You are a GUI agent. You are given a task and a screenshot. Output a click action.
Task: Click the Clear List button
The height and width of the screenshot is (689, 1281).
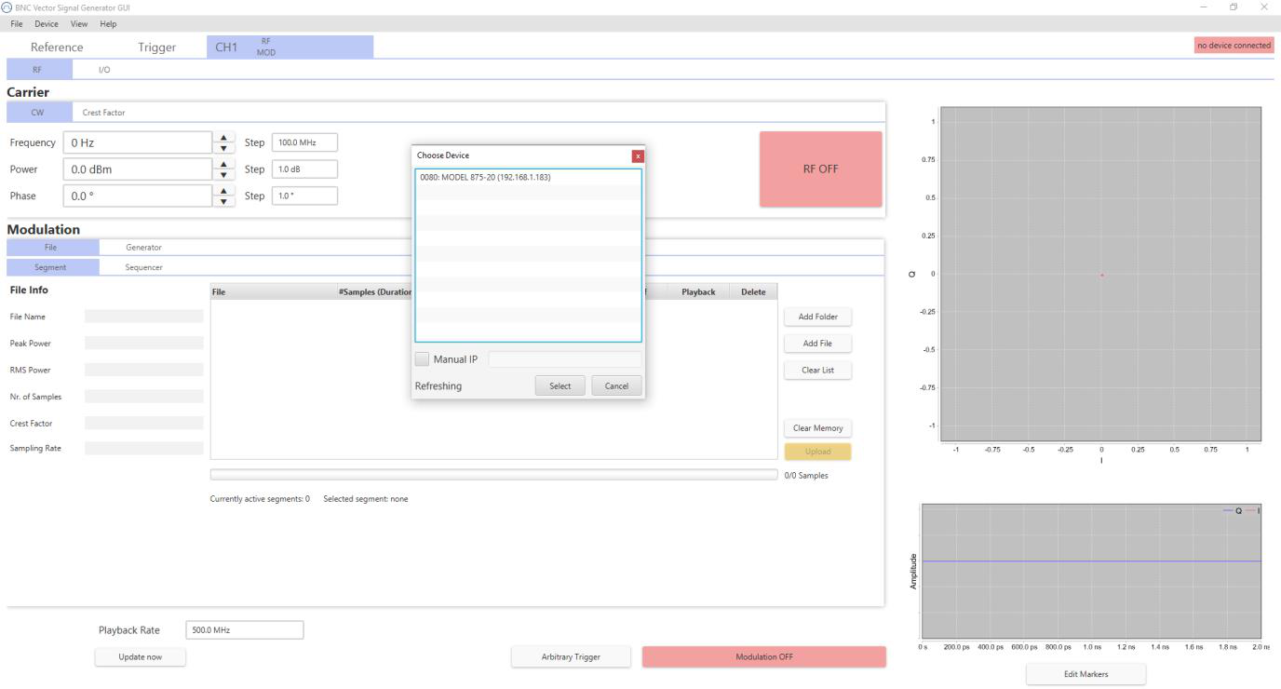(x=817, y=370)
